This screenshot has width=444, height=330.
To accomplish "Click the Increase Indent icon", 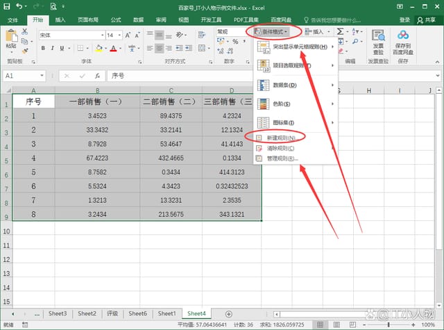I will click(189, 48).
